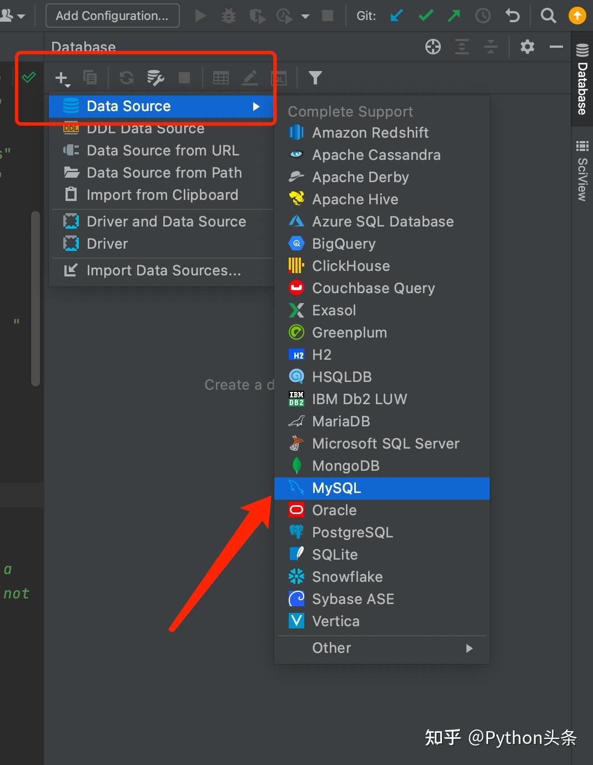Select ClickHouse data source

(x=382, y=266)
